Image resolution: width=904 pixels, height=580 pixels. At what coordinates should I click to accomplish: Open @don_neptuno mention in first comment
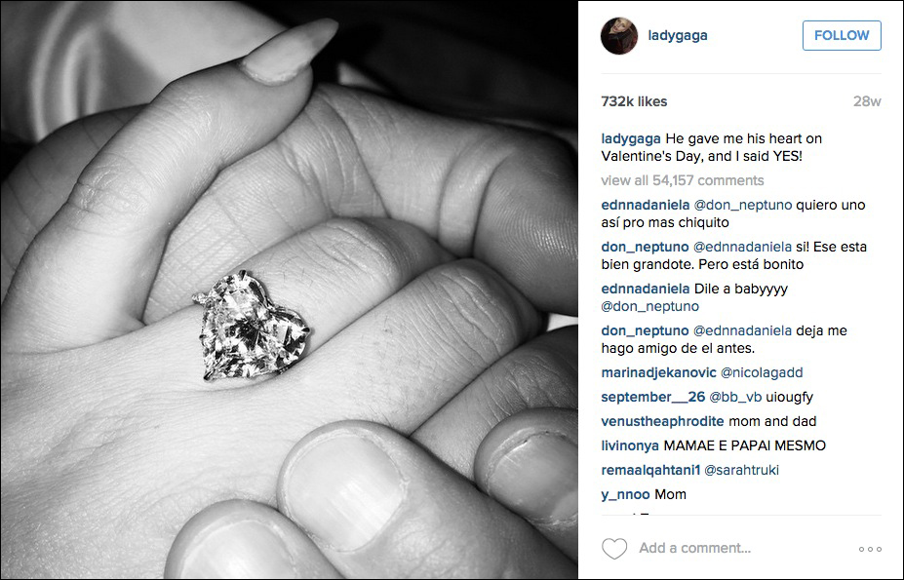point(742,206)
